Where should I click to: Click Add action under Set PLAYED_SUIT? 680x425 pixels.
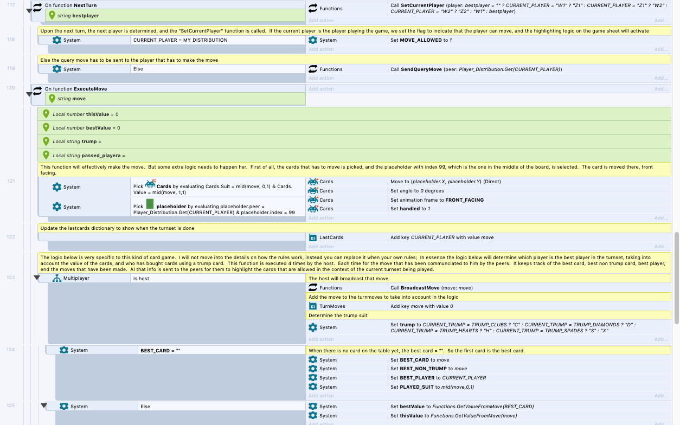point(321,396)
